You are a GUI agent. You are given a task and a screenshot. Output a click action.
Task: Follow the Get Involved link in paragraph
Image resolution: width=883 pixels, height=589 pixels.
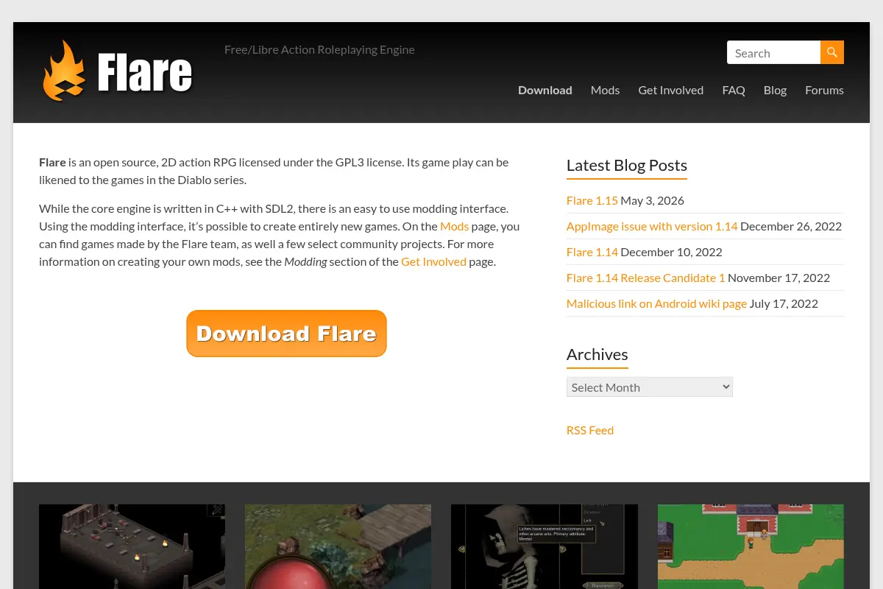pos(433,261)
